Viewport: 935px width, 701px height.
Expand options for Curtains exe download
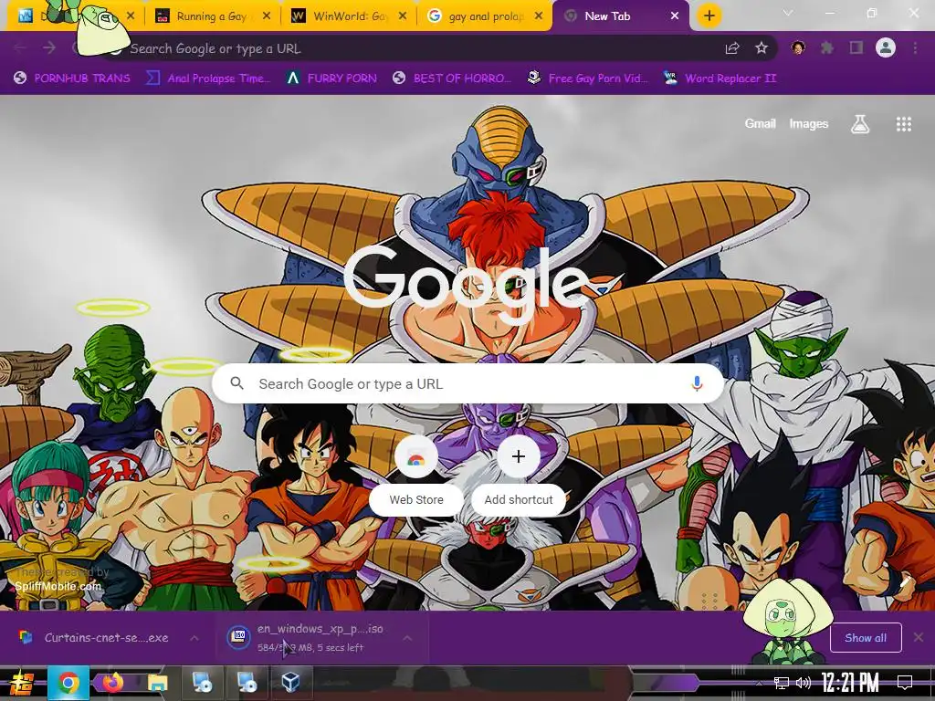tap(194, 638)
